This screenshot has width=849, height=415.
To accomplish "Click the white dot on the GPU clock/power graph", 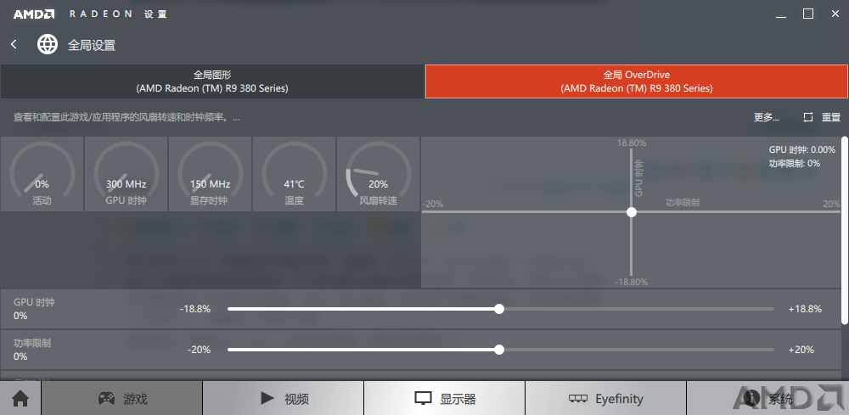I will [x=632, y=212].
